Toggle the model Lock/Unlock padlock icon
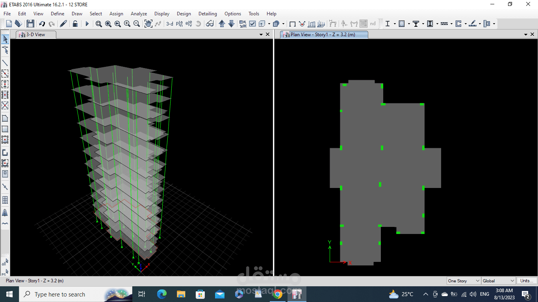The width and height of the screenshot is (538, 302). tap(75, 24)
